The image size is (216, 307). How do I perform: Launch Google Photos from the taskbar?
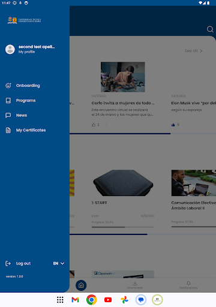(124, 300)
